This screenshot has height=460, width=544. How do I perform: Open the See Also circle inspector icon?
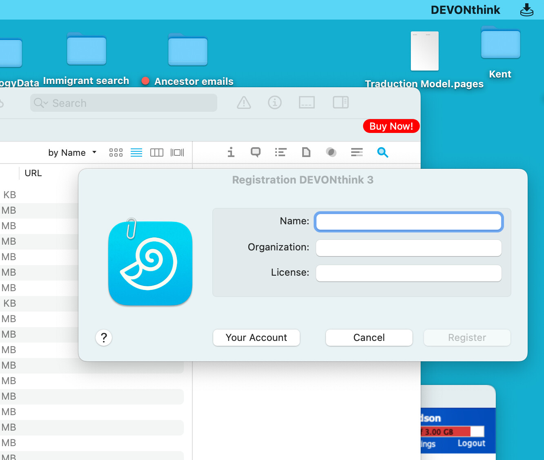point(331,152)
